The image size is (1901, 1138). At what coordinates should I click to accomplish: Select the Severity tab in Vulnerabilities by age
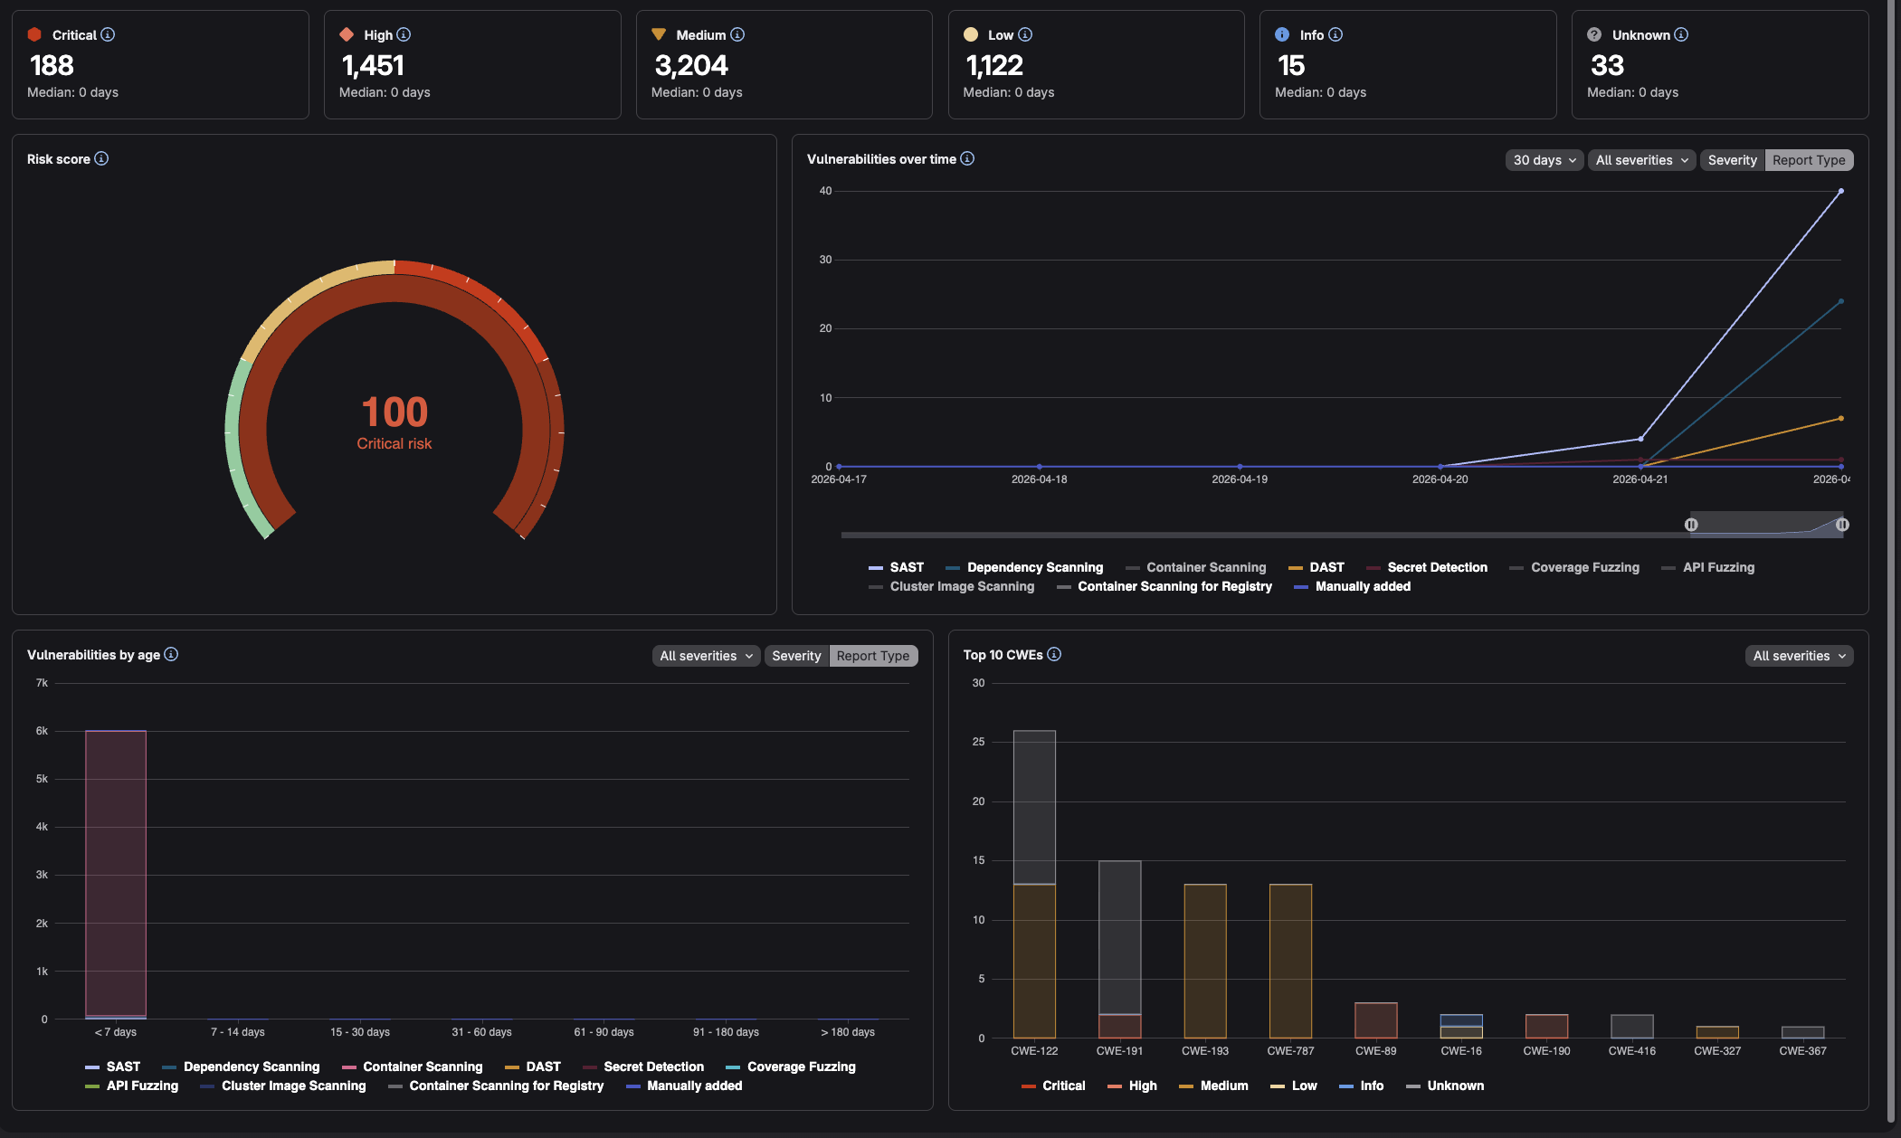pos(796,656)
